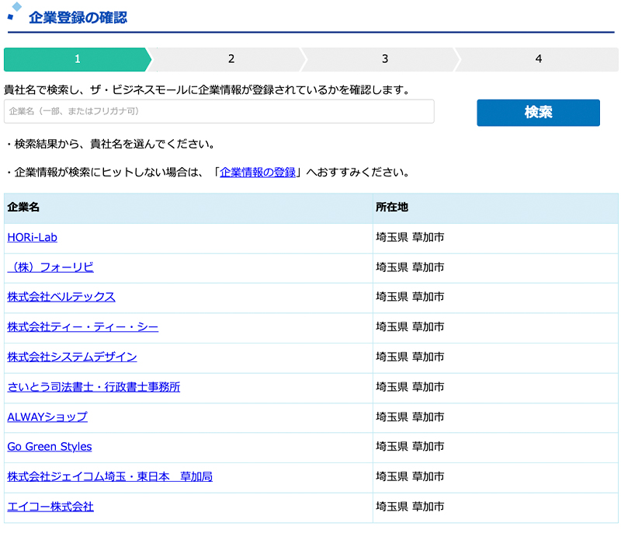Viewport: 621px width, 537px height.
Task: Open さいとう司法書士・行政書士事務所 company page
Action: (92, 387)
